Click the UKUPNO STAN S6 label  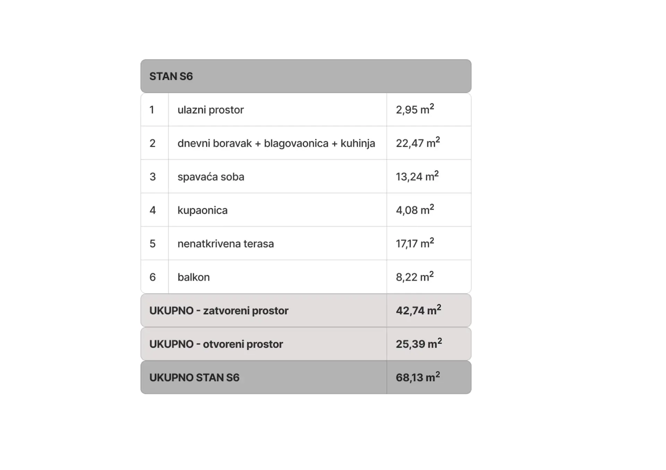tap(194, 377)
